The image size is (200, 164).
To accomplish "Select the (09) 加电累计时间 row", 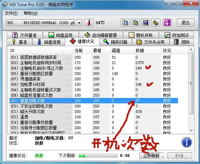I will tap(94, 84).
